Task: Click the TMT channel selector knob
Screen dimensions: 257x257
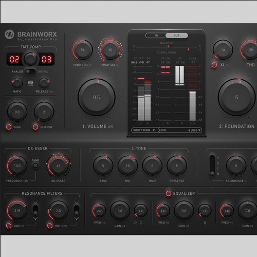Action: 30,59
